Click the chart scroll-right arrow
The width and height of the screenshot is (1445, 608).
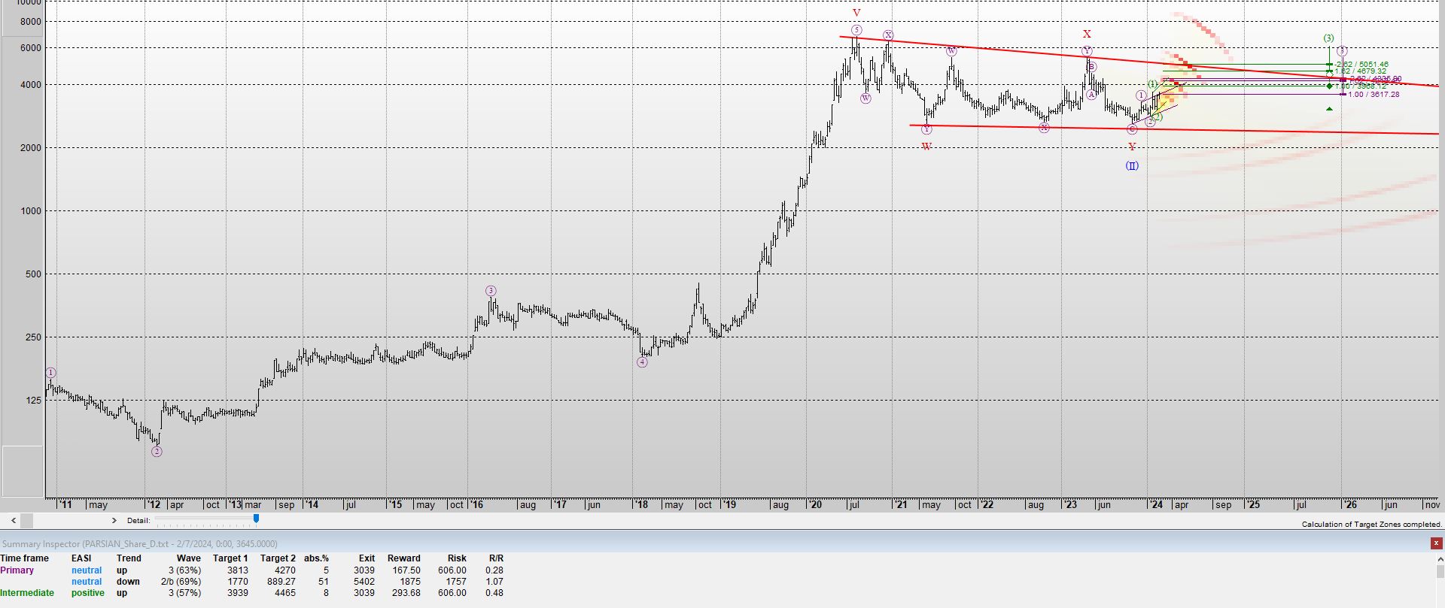pyautogui.click(x=114, y=520)
